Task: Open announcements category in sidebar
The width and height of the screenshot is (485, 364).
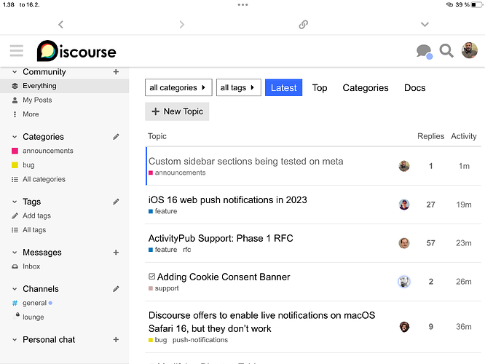Action: coord(47,151)
